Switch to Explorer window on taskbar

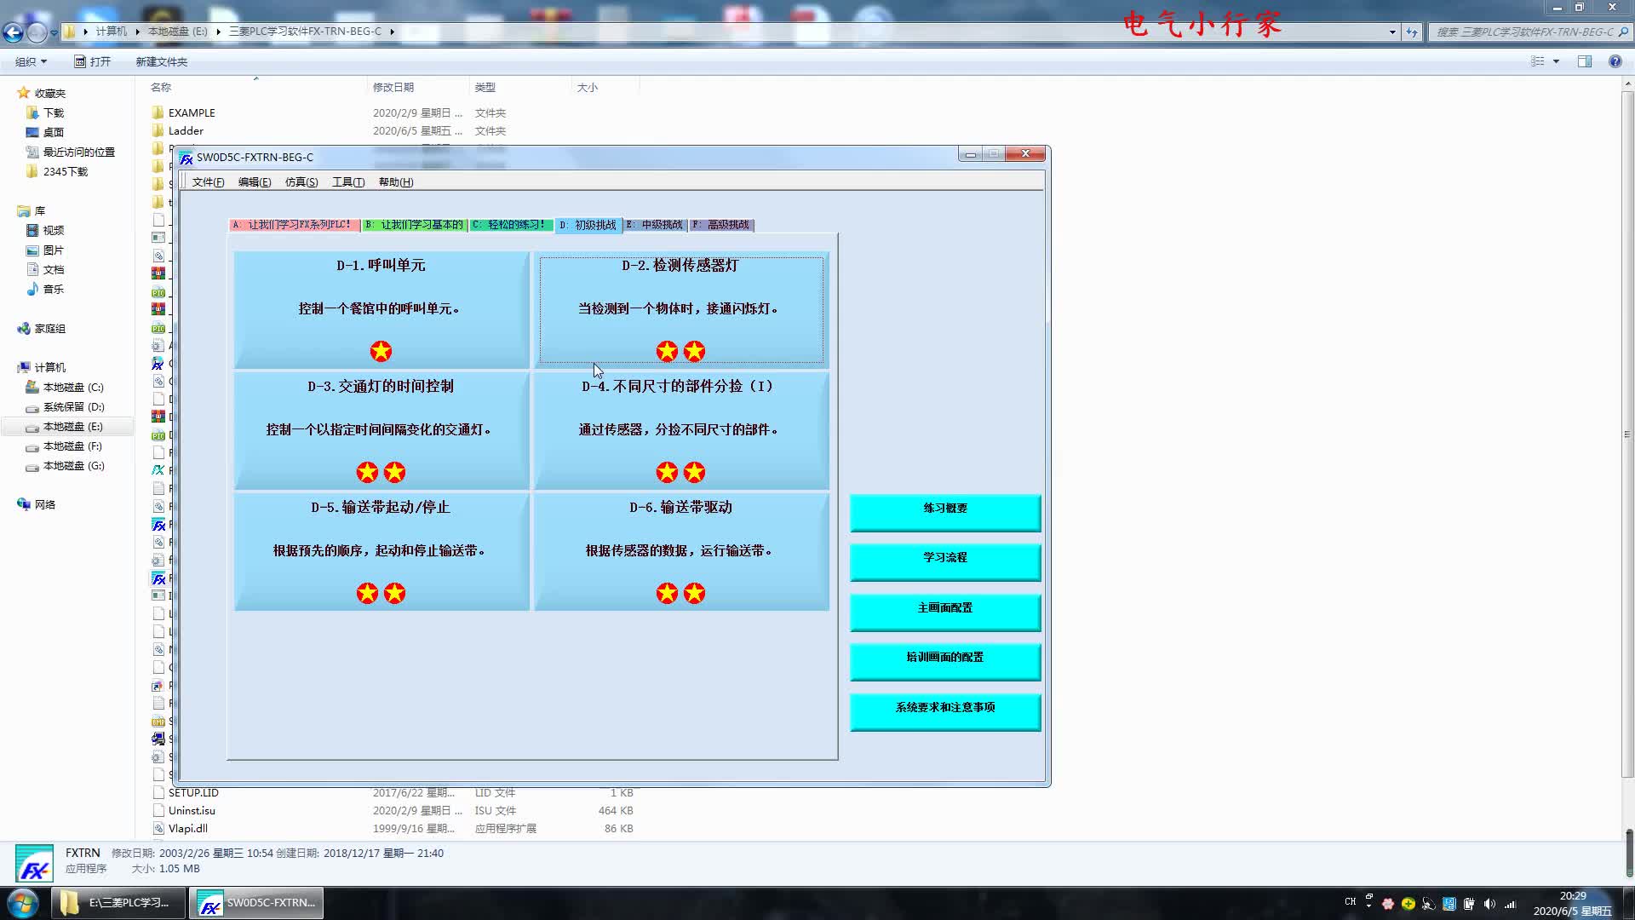tap(118, 903)
